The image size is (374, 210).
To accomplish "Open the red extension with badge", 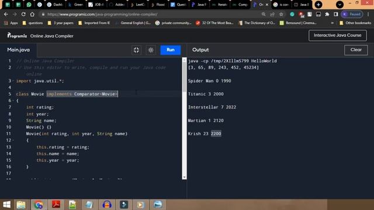I will coord(301,15).
